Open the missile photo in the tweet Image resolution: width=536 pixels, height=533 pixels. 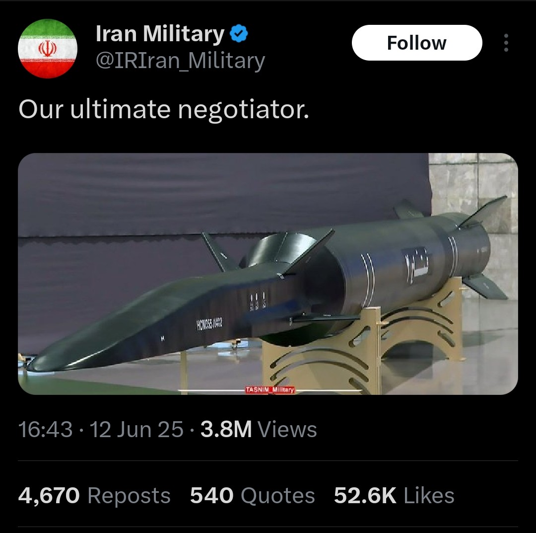pos(268,274)
